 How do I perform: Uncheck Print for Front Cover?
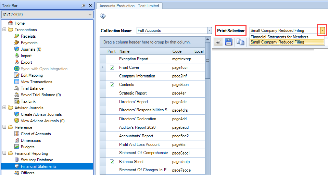112,67
